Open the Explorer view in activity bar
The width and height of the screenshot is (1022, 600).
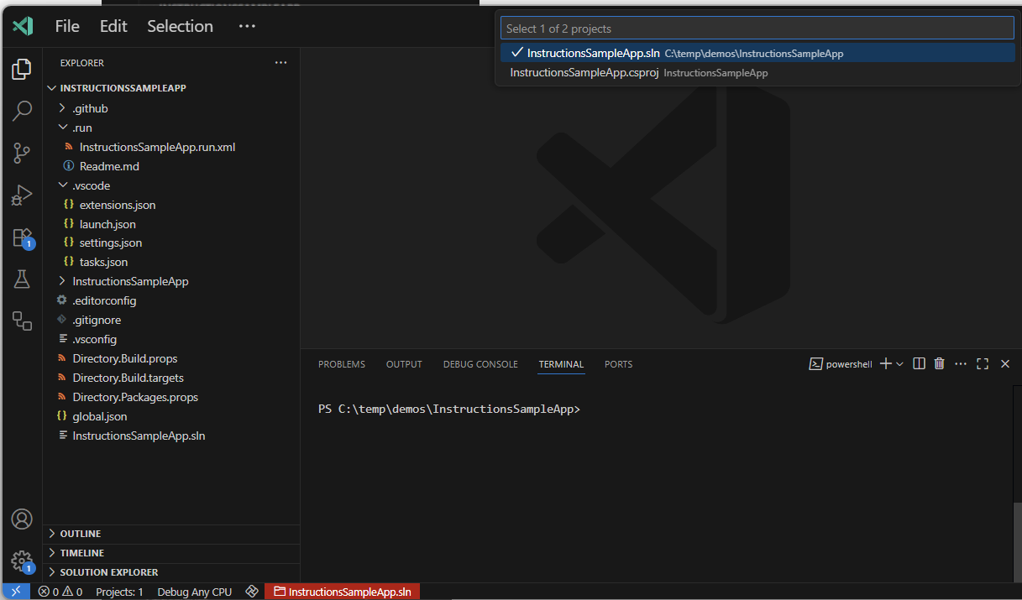coord(22,69)
